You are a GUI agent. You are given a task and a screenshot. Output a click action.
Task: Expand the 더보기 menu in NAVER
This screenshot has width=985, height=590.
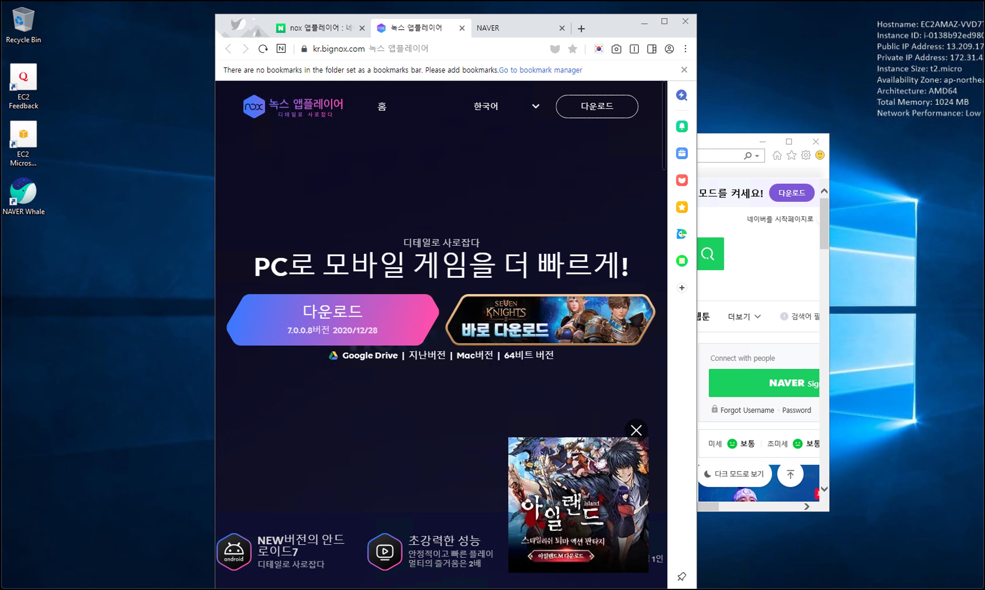coord(744,316)
